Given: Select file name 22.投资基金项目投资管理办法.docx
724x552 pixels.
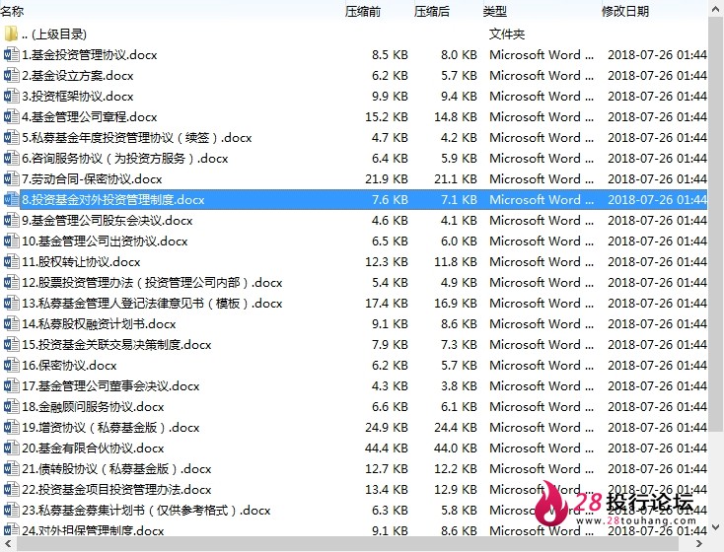Looking at the screenshot, I should coord(116,489).
